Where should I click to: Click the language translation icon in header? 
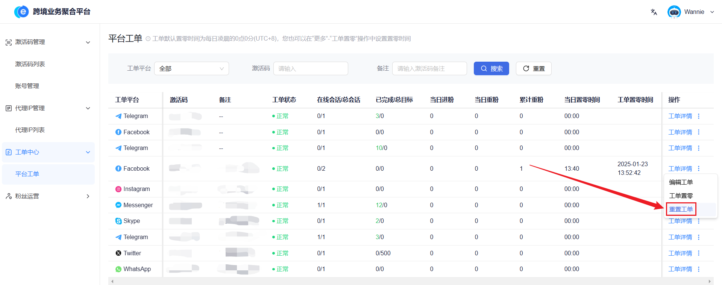tap(654, 12)
